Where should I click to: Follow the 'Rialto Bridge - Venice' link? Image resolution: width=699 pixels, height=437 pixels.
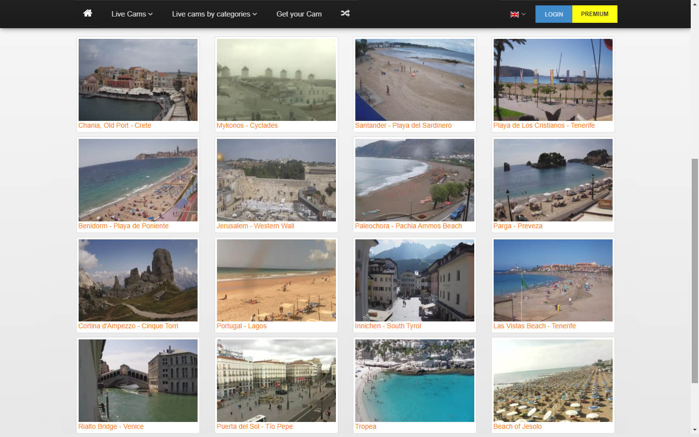[x=111, y=426]
